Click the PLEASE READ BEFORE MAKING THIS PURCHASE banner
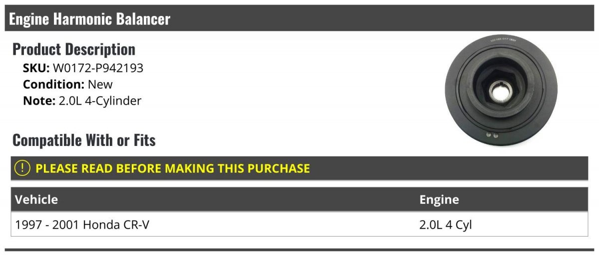599x256 pixels. pyautogui.click(x=299, y=168)
